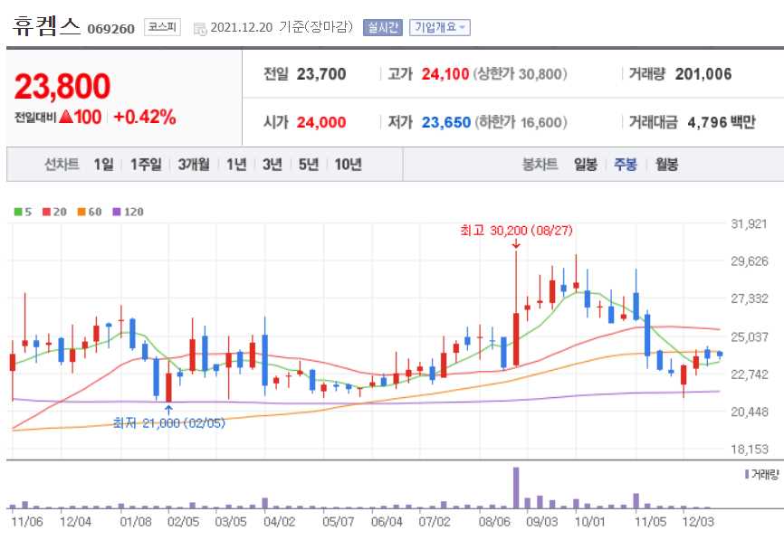The width and height of the screenshot is (784, 540).
Task: Select the 5년 line chart tab
Action: (x=309, y=164)
